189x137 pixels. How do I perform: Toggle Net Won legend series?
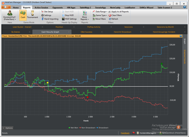pos(73,128)
